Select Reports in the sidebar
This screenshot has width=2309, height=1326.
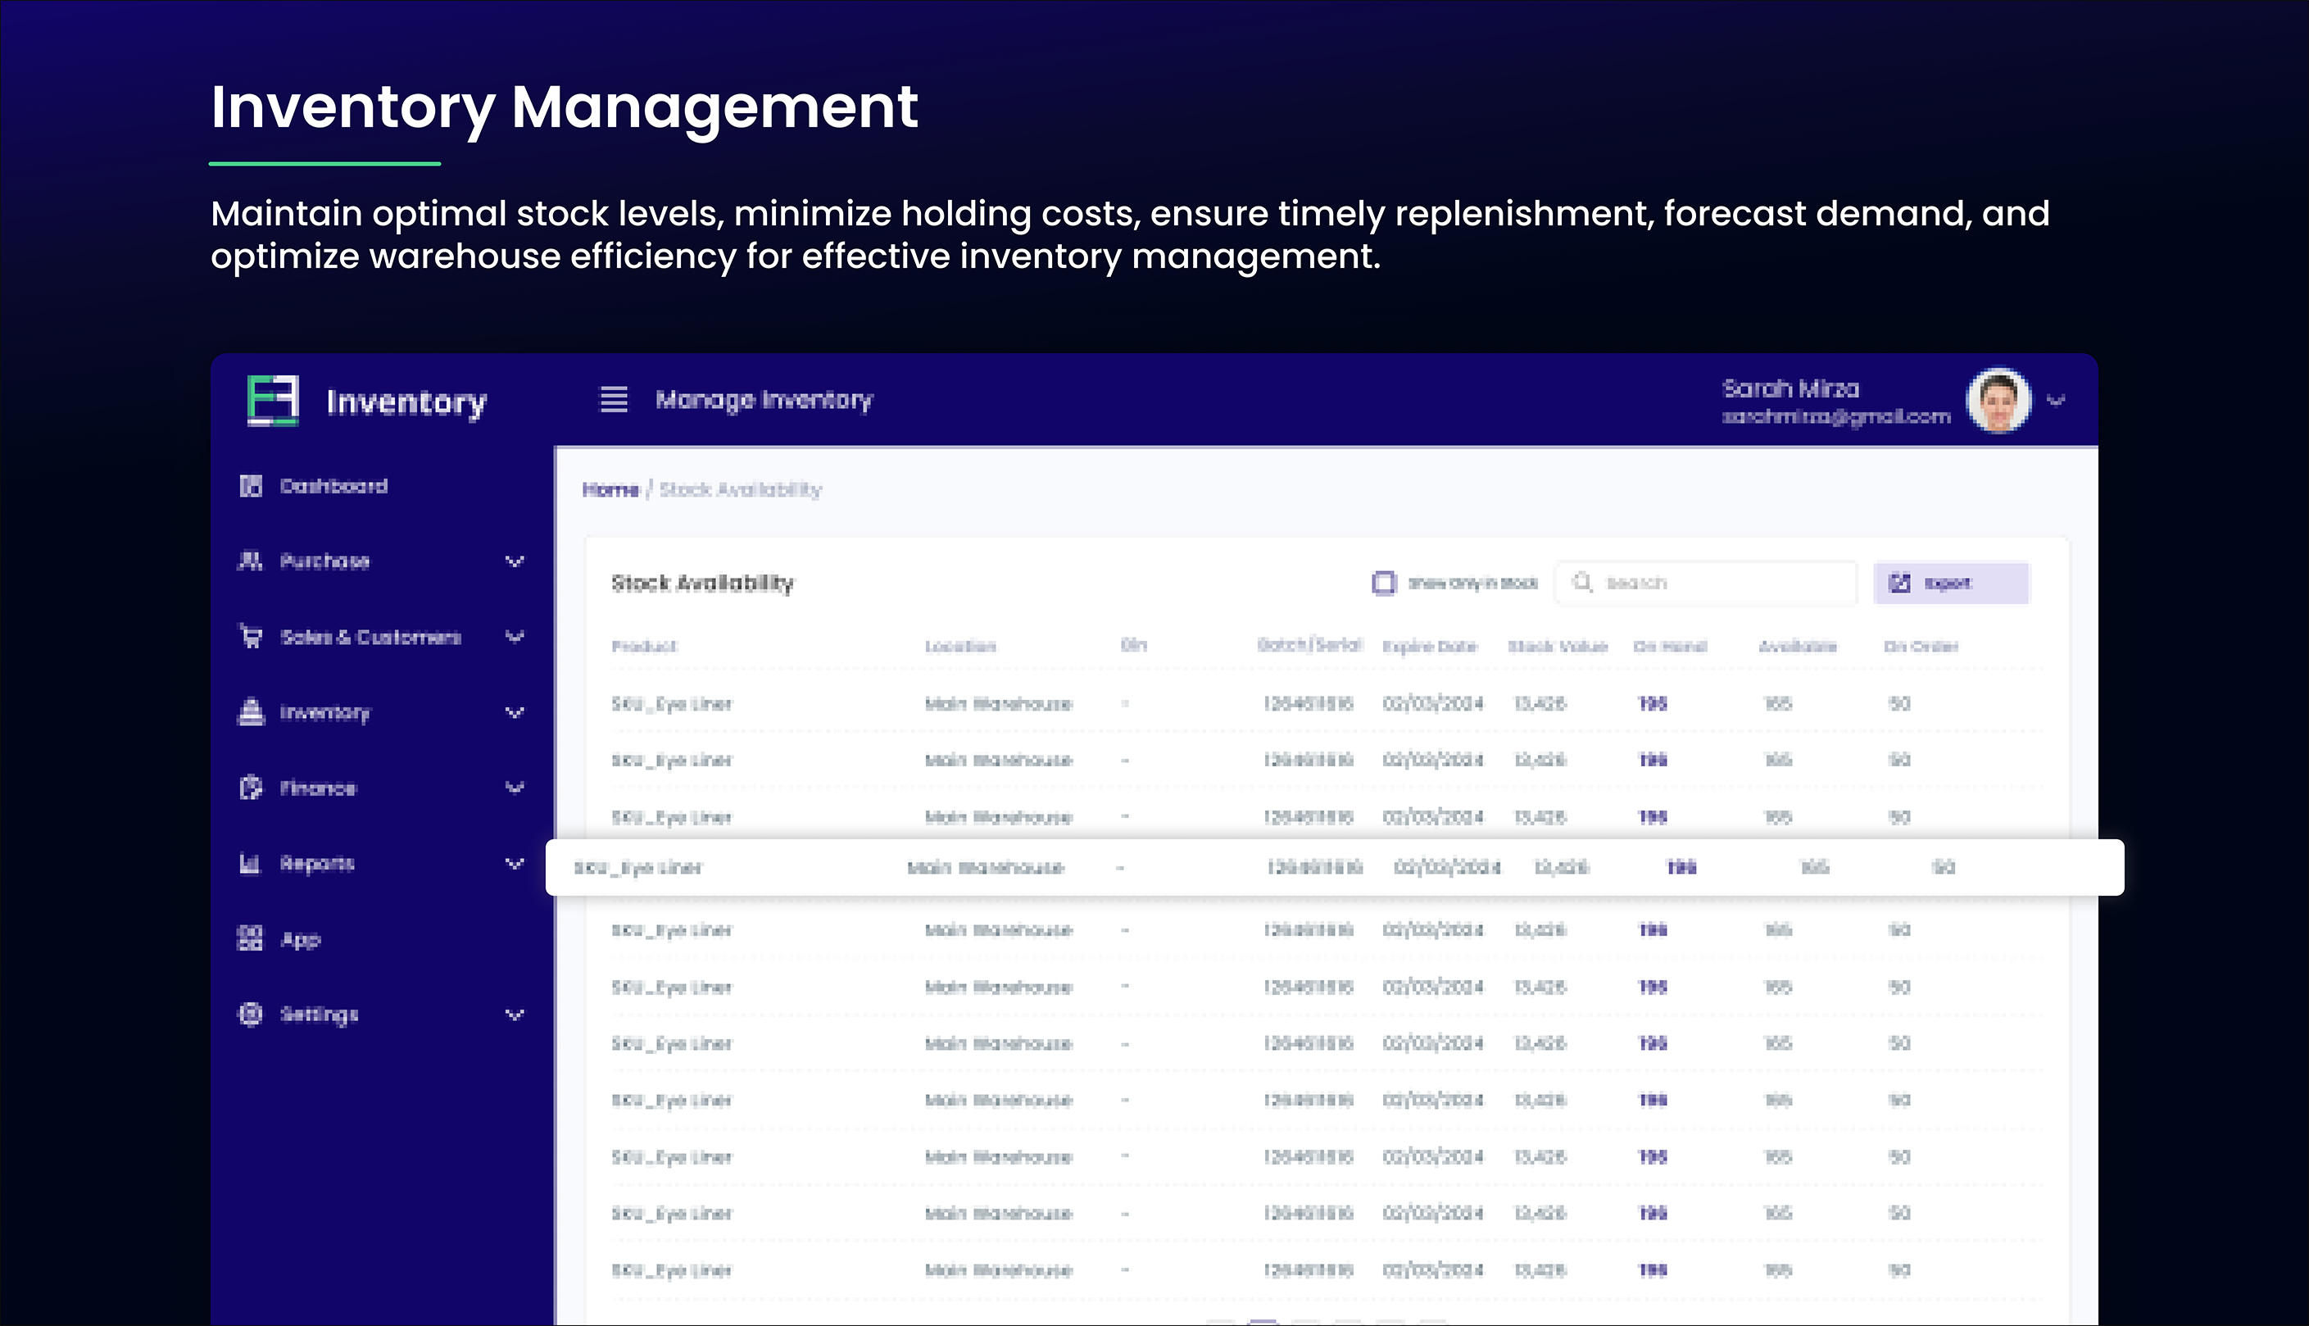click(x=317, y=863)
